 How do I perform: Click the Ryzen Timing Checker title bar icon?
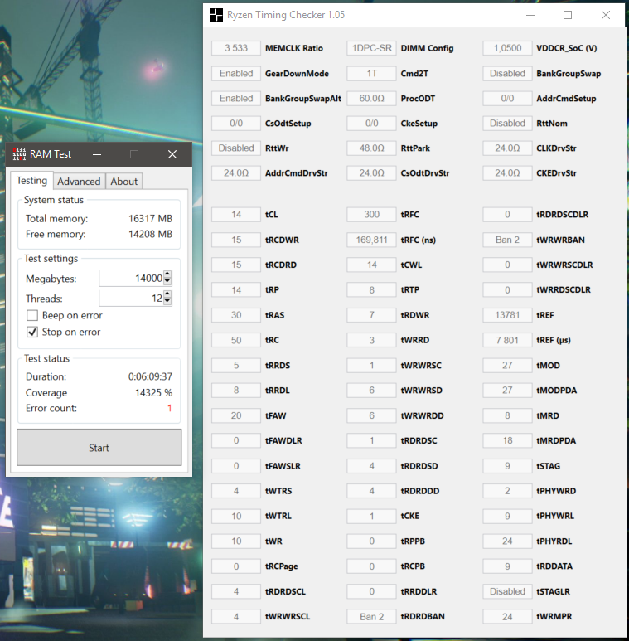[x=216, y=15]
